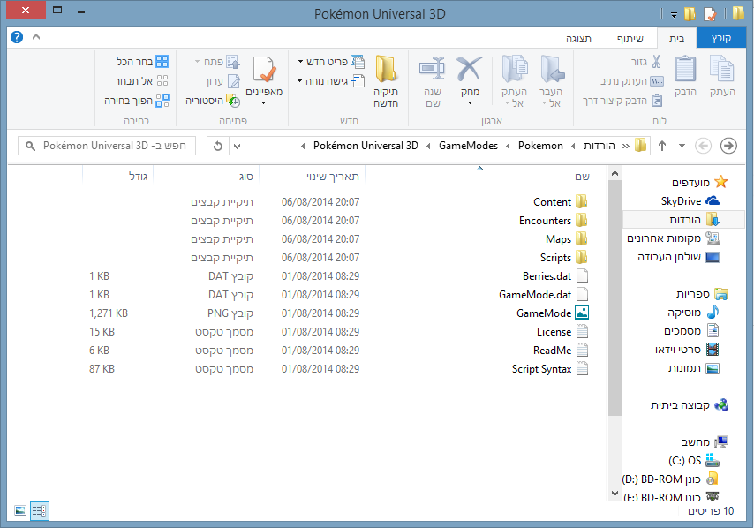This screenshot has width=754, height=528.
Task: Switch to large thumbnails view icon
Action: point(20,510)
